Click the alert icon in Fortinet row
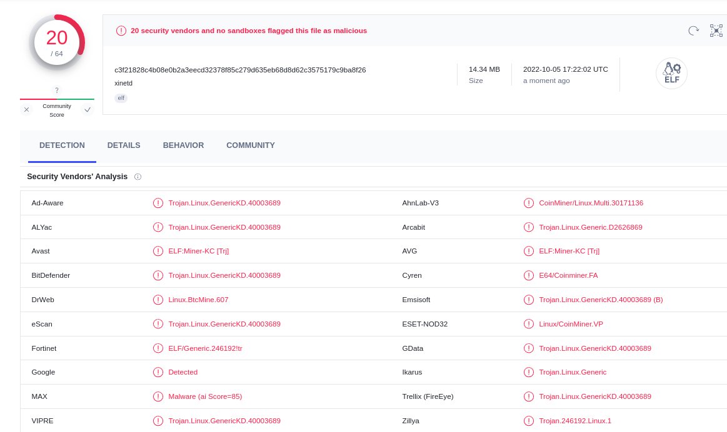This screenshot has width=727, height=432. click(x=158, y=348)
